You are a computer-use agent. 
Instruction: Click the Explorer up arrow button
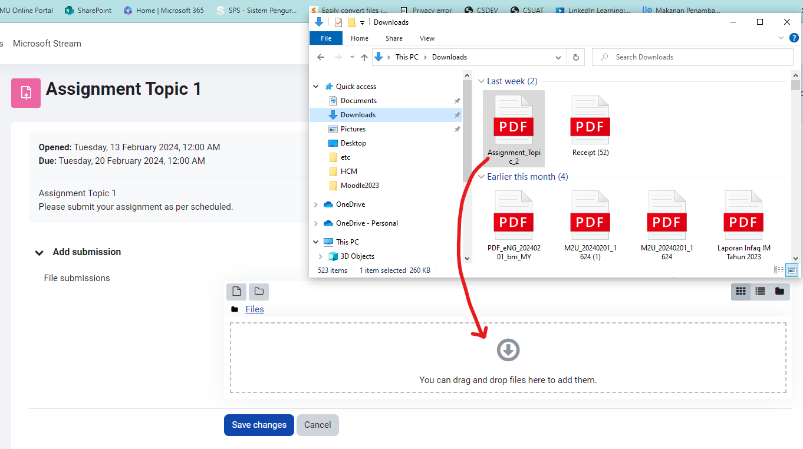(364, 57)
